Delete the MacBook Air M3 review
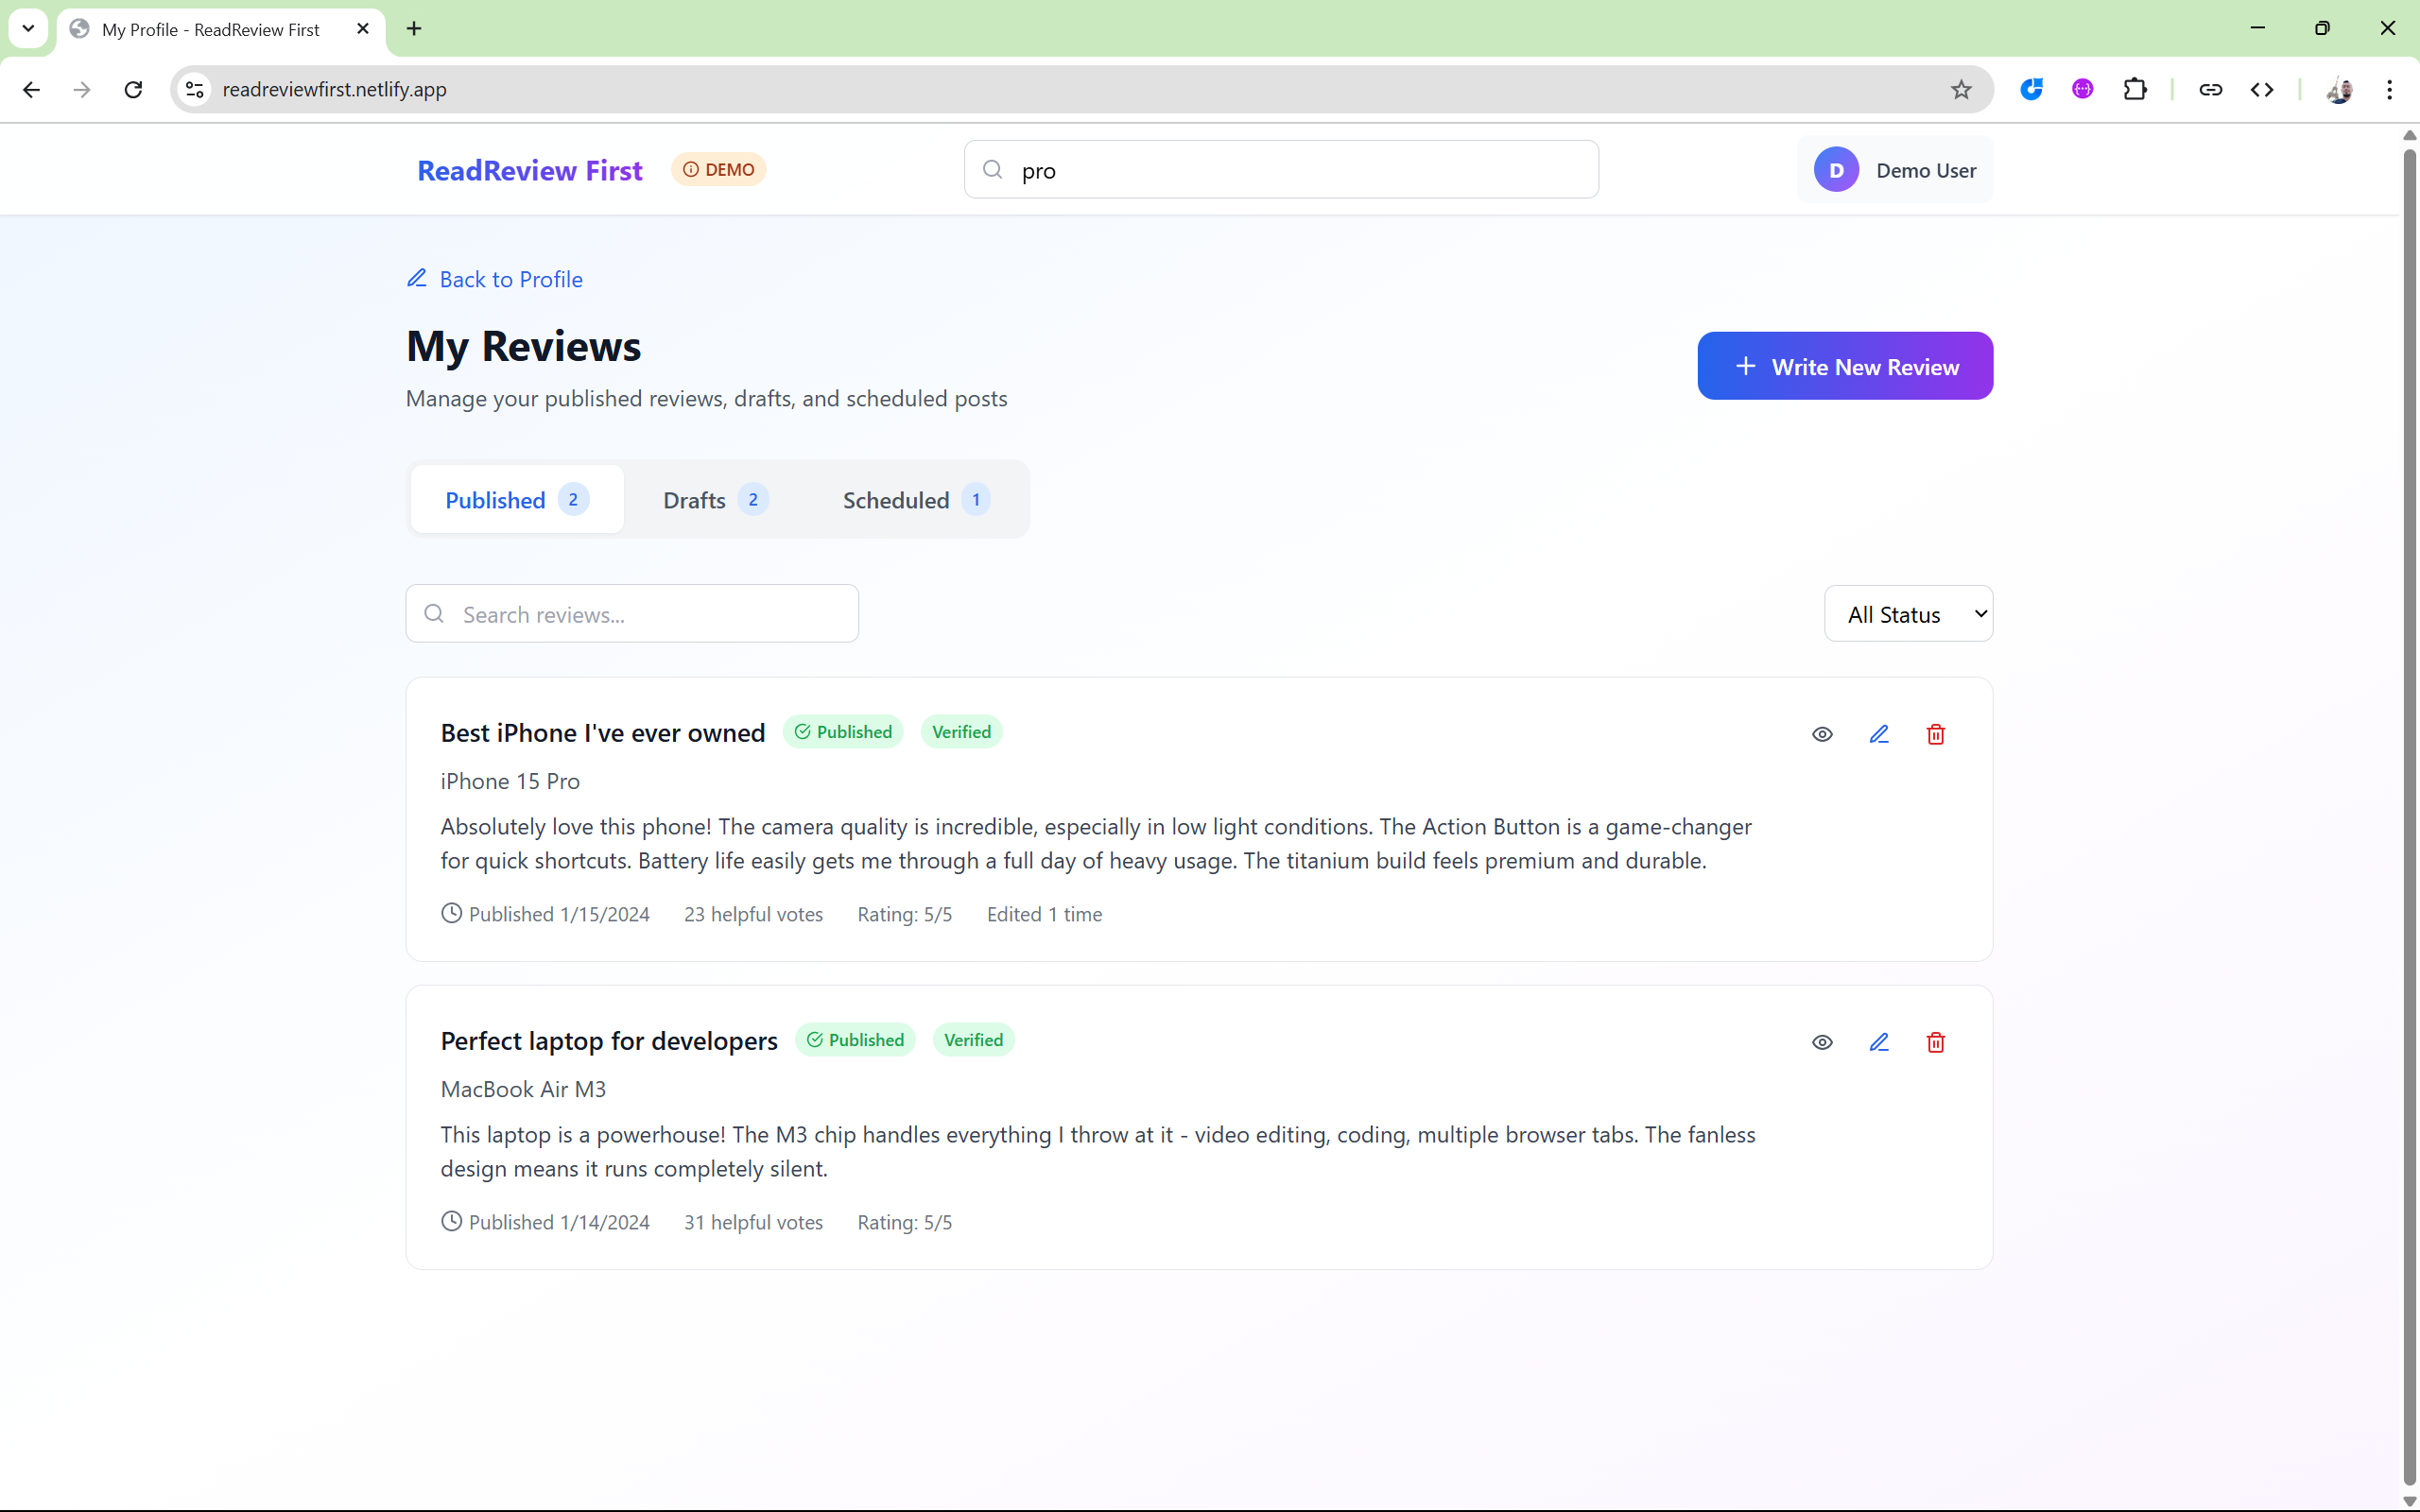The height and width of the screenshot is (1512, 2420). tap(1935, 1042)
